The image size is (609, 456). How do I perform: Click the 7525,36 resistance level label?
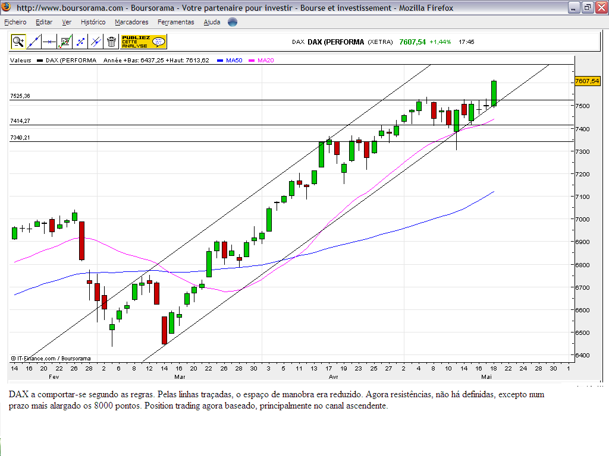20,96
